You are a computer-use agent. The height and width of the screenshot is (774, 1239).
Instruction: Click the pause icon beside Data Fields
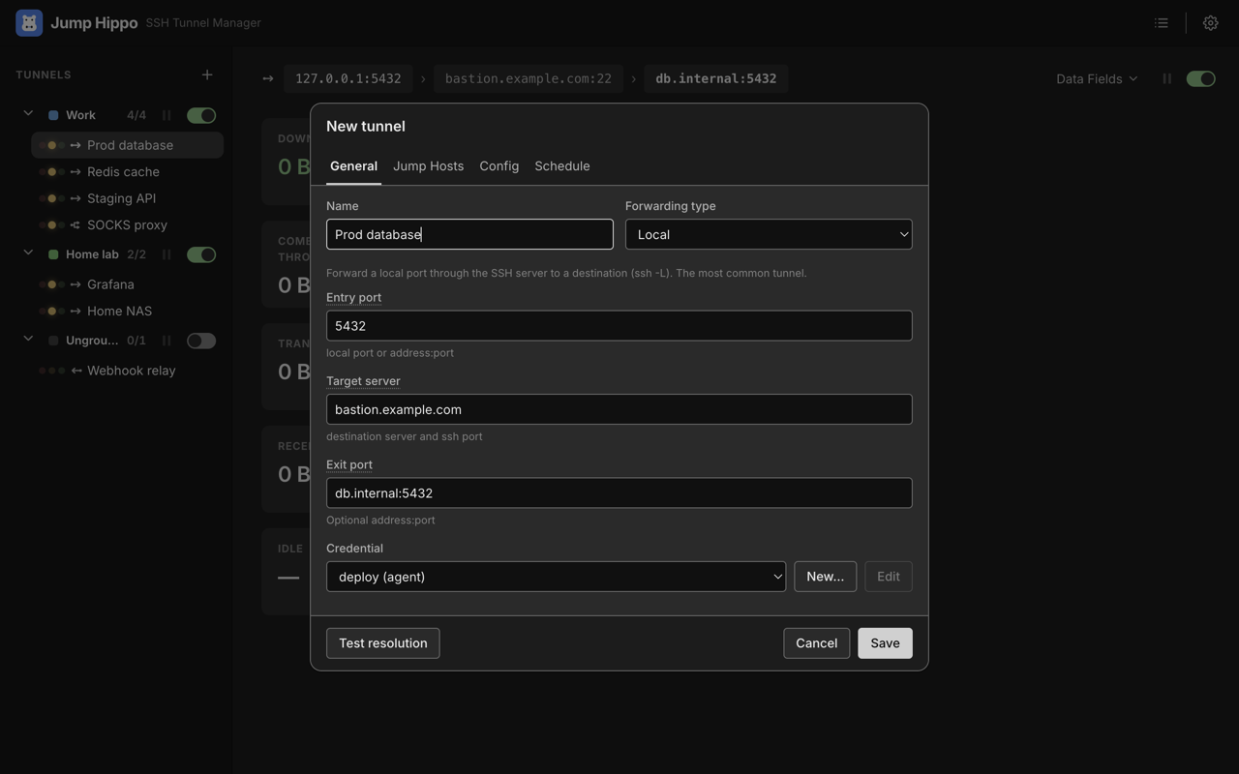[x=1167, y=78]
